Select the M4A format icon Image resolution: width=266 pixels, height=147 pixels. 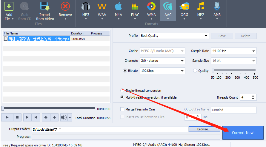pyautogui.click(x=119, y=7)
